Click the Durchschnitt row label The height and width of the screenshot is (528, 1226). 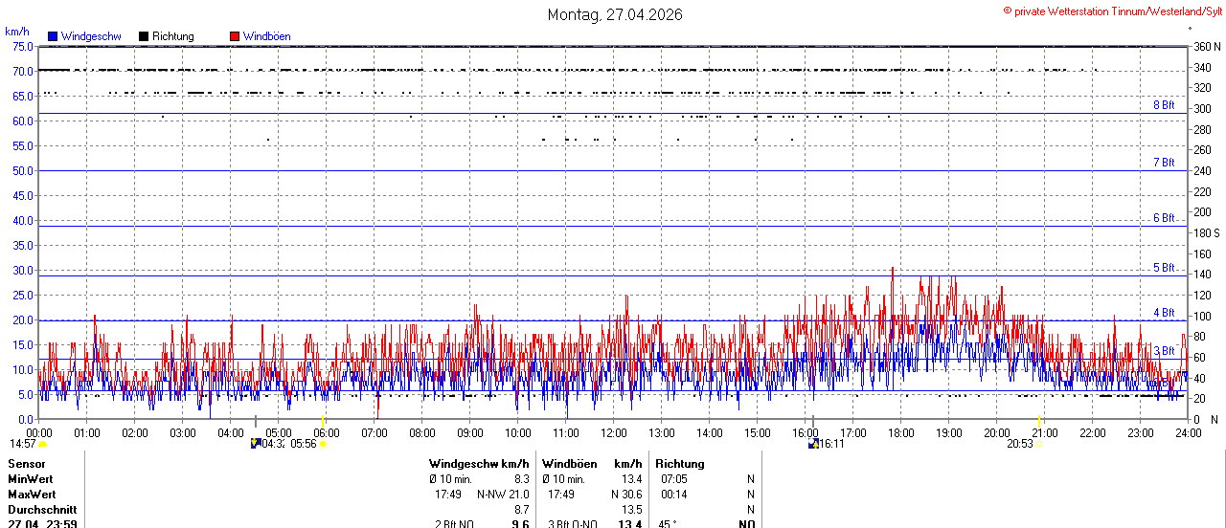pos(42,510)
